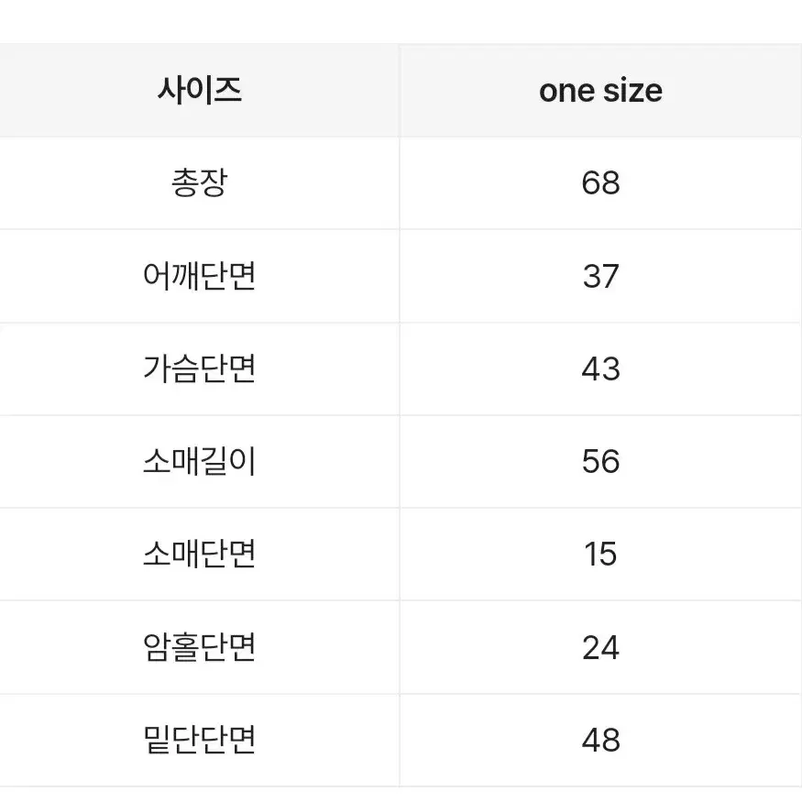This screenshot has width=802, height=802.
Task: Click the 사이즈 header cell
Action: (200, 91)
